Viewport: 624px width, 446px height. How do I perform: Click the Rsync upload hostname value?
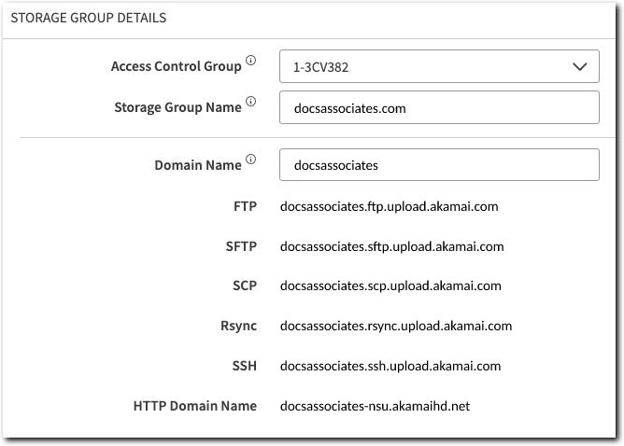click(x=396, y=327)
